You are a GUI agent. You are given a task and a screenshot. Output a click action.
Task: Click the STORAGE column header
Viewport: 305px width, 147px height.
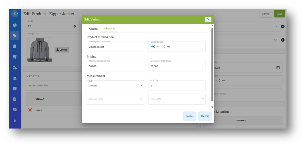[x=241, y=121]
